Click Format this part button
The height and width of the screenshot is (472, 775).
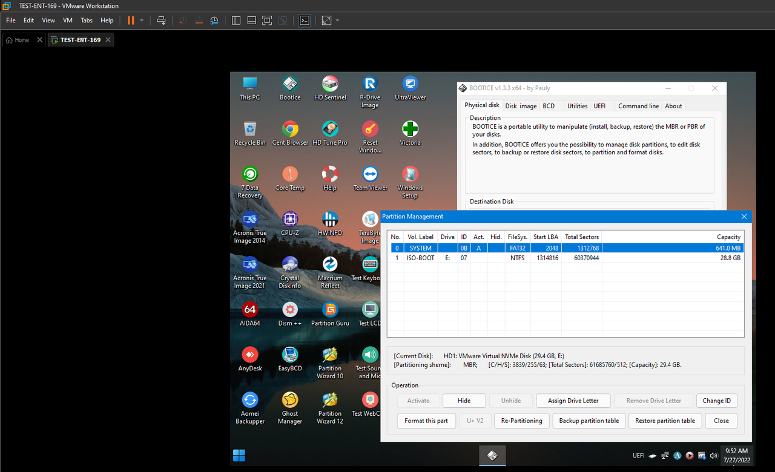point(426,421)
